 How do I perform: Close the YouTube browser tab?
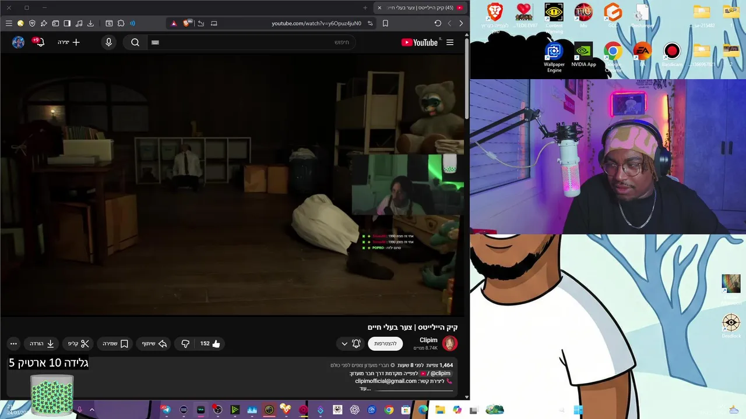pyautogui.click(x=379, y=8)
